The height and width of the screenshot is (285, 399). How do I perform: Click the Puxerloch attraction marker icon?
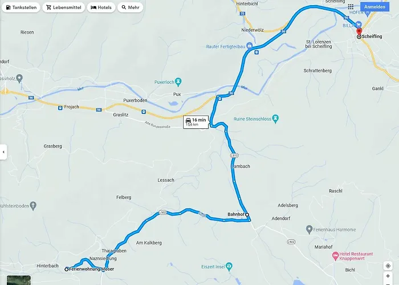[178, 82]
